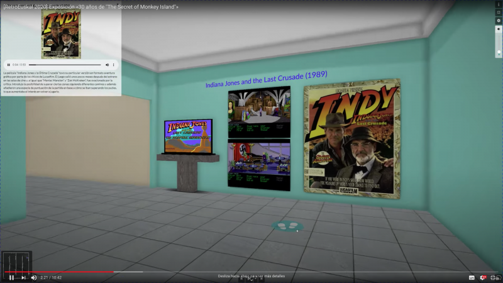This screenshot has width=503, height=283.
Task: Mute the audio guide player
Action: coord(107,65)
